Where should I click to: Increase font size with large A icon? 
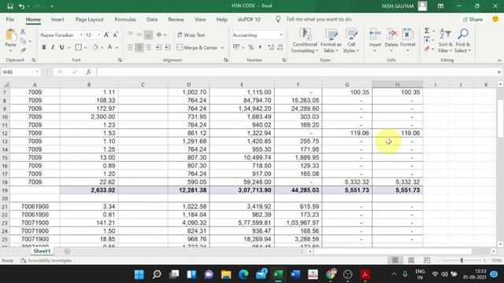pos(106,35)
